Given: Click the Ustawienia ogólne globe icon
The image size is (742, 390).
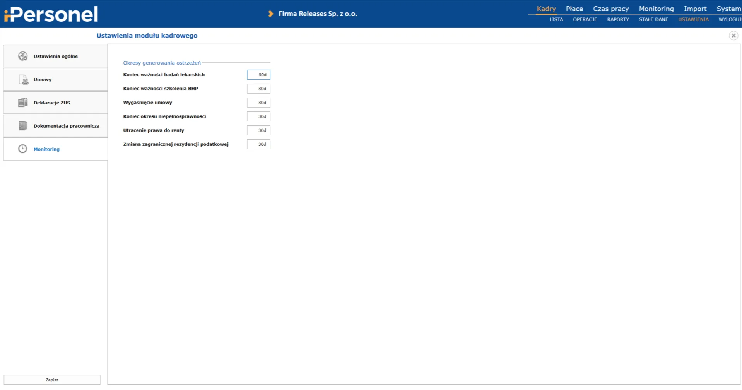Looking at the screenshot, I should point(23,56).
